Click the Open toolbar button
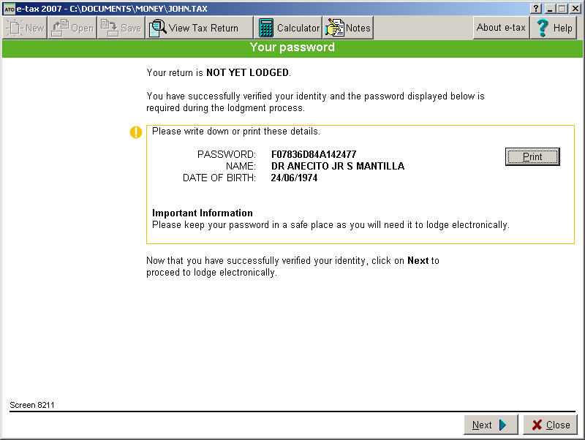 (72, 28)
